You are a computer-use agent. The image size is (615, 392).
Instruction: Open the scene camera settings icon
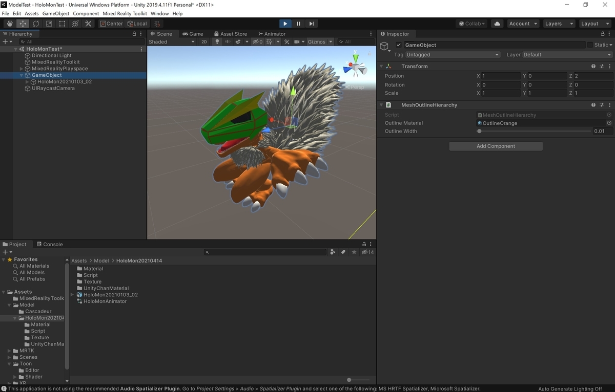(297, 42)
